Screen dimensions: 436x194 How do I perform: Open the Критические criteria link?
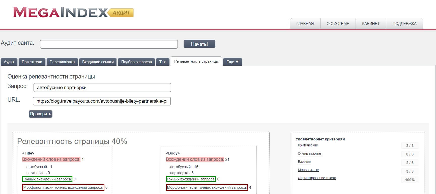308,145
